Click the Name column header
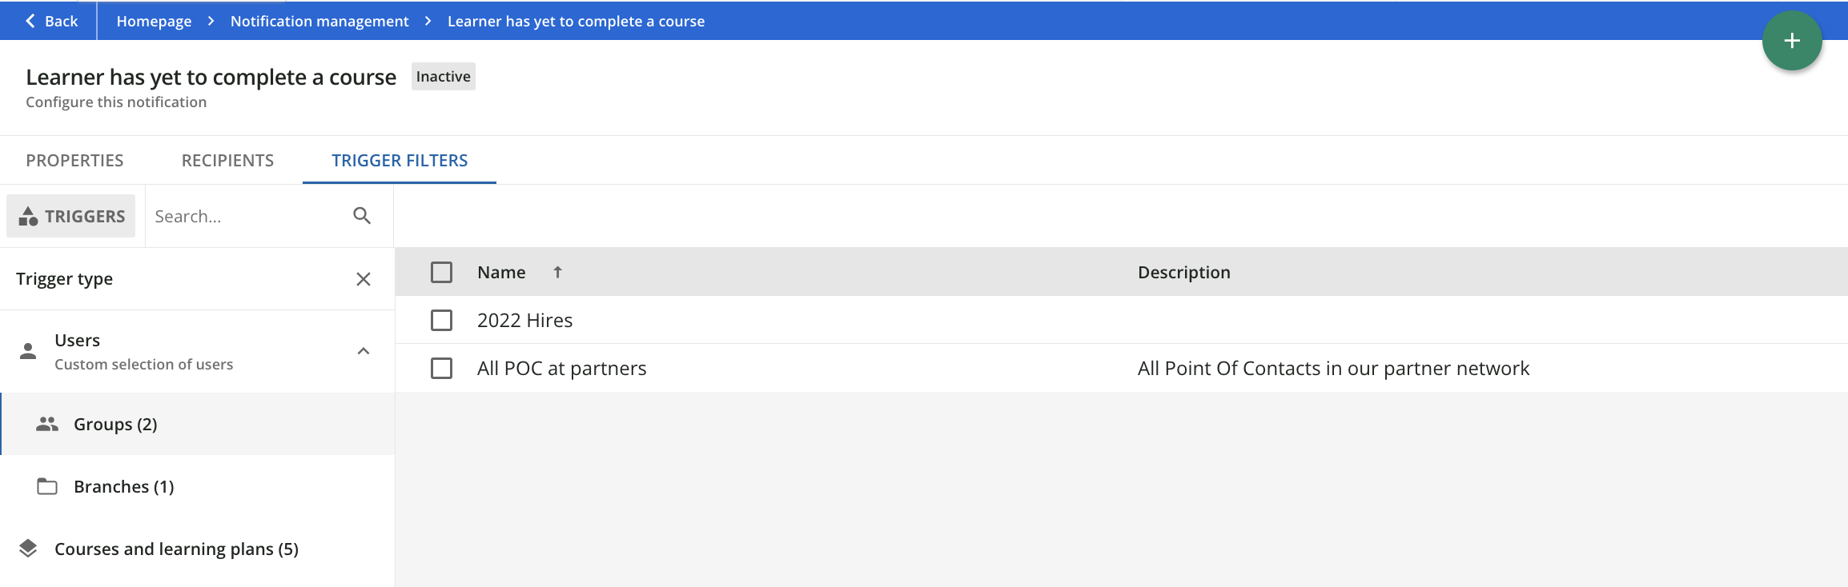This screenshot has width=1848, height=587. 501,272
